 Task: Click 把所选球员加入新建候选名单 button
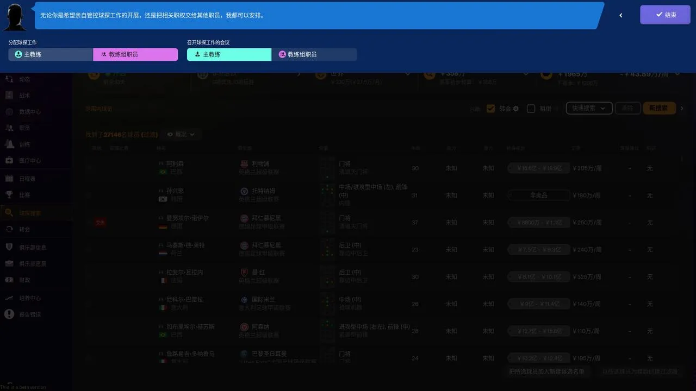click(546, 372)
